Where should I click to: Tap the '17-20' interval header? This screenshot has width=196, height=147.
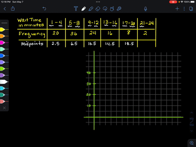(129, 23)
